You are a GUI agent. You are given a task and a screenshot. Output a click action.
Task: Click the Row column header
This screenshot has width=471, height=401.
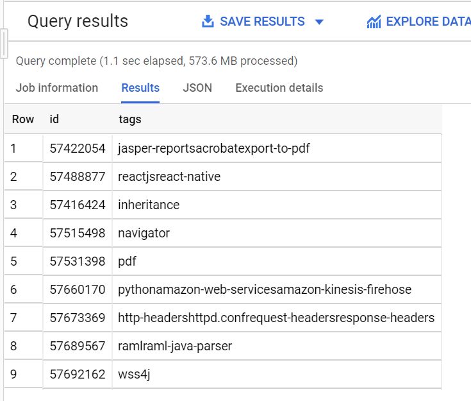click(x=23, y=119)
